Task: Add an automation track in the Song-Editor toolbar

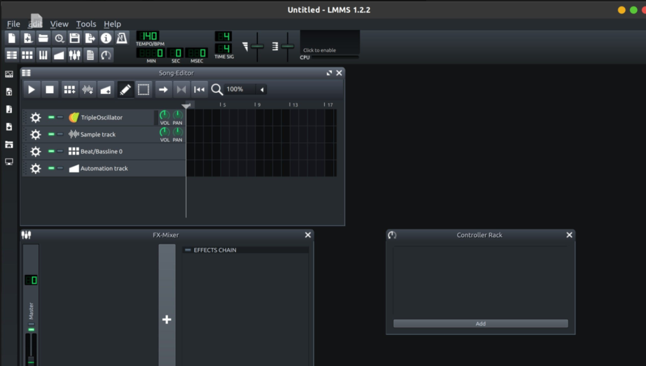Action: pos(106,89)
